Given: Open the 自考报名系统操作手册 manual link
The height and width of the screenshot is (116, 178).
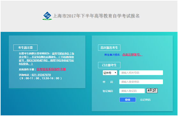Looking at the screenshot, I should pyautogui.click(x=51, y=69).
